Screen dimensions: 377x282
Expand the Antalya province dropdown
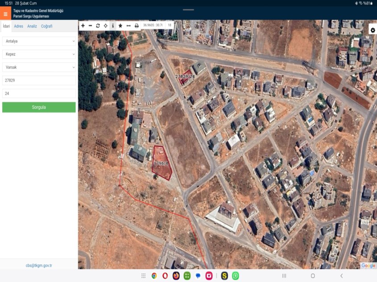tap(39, 41)
